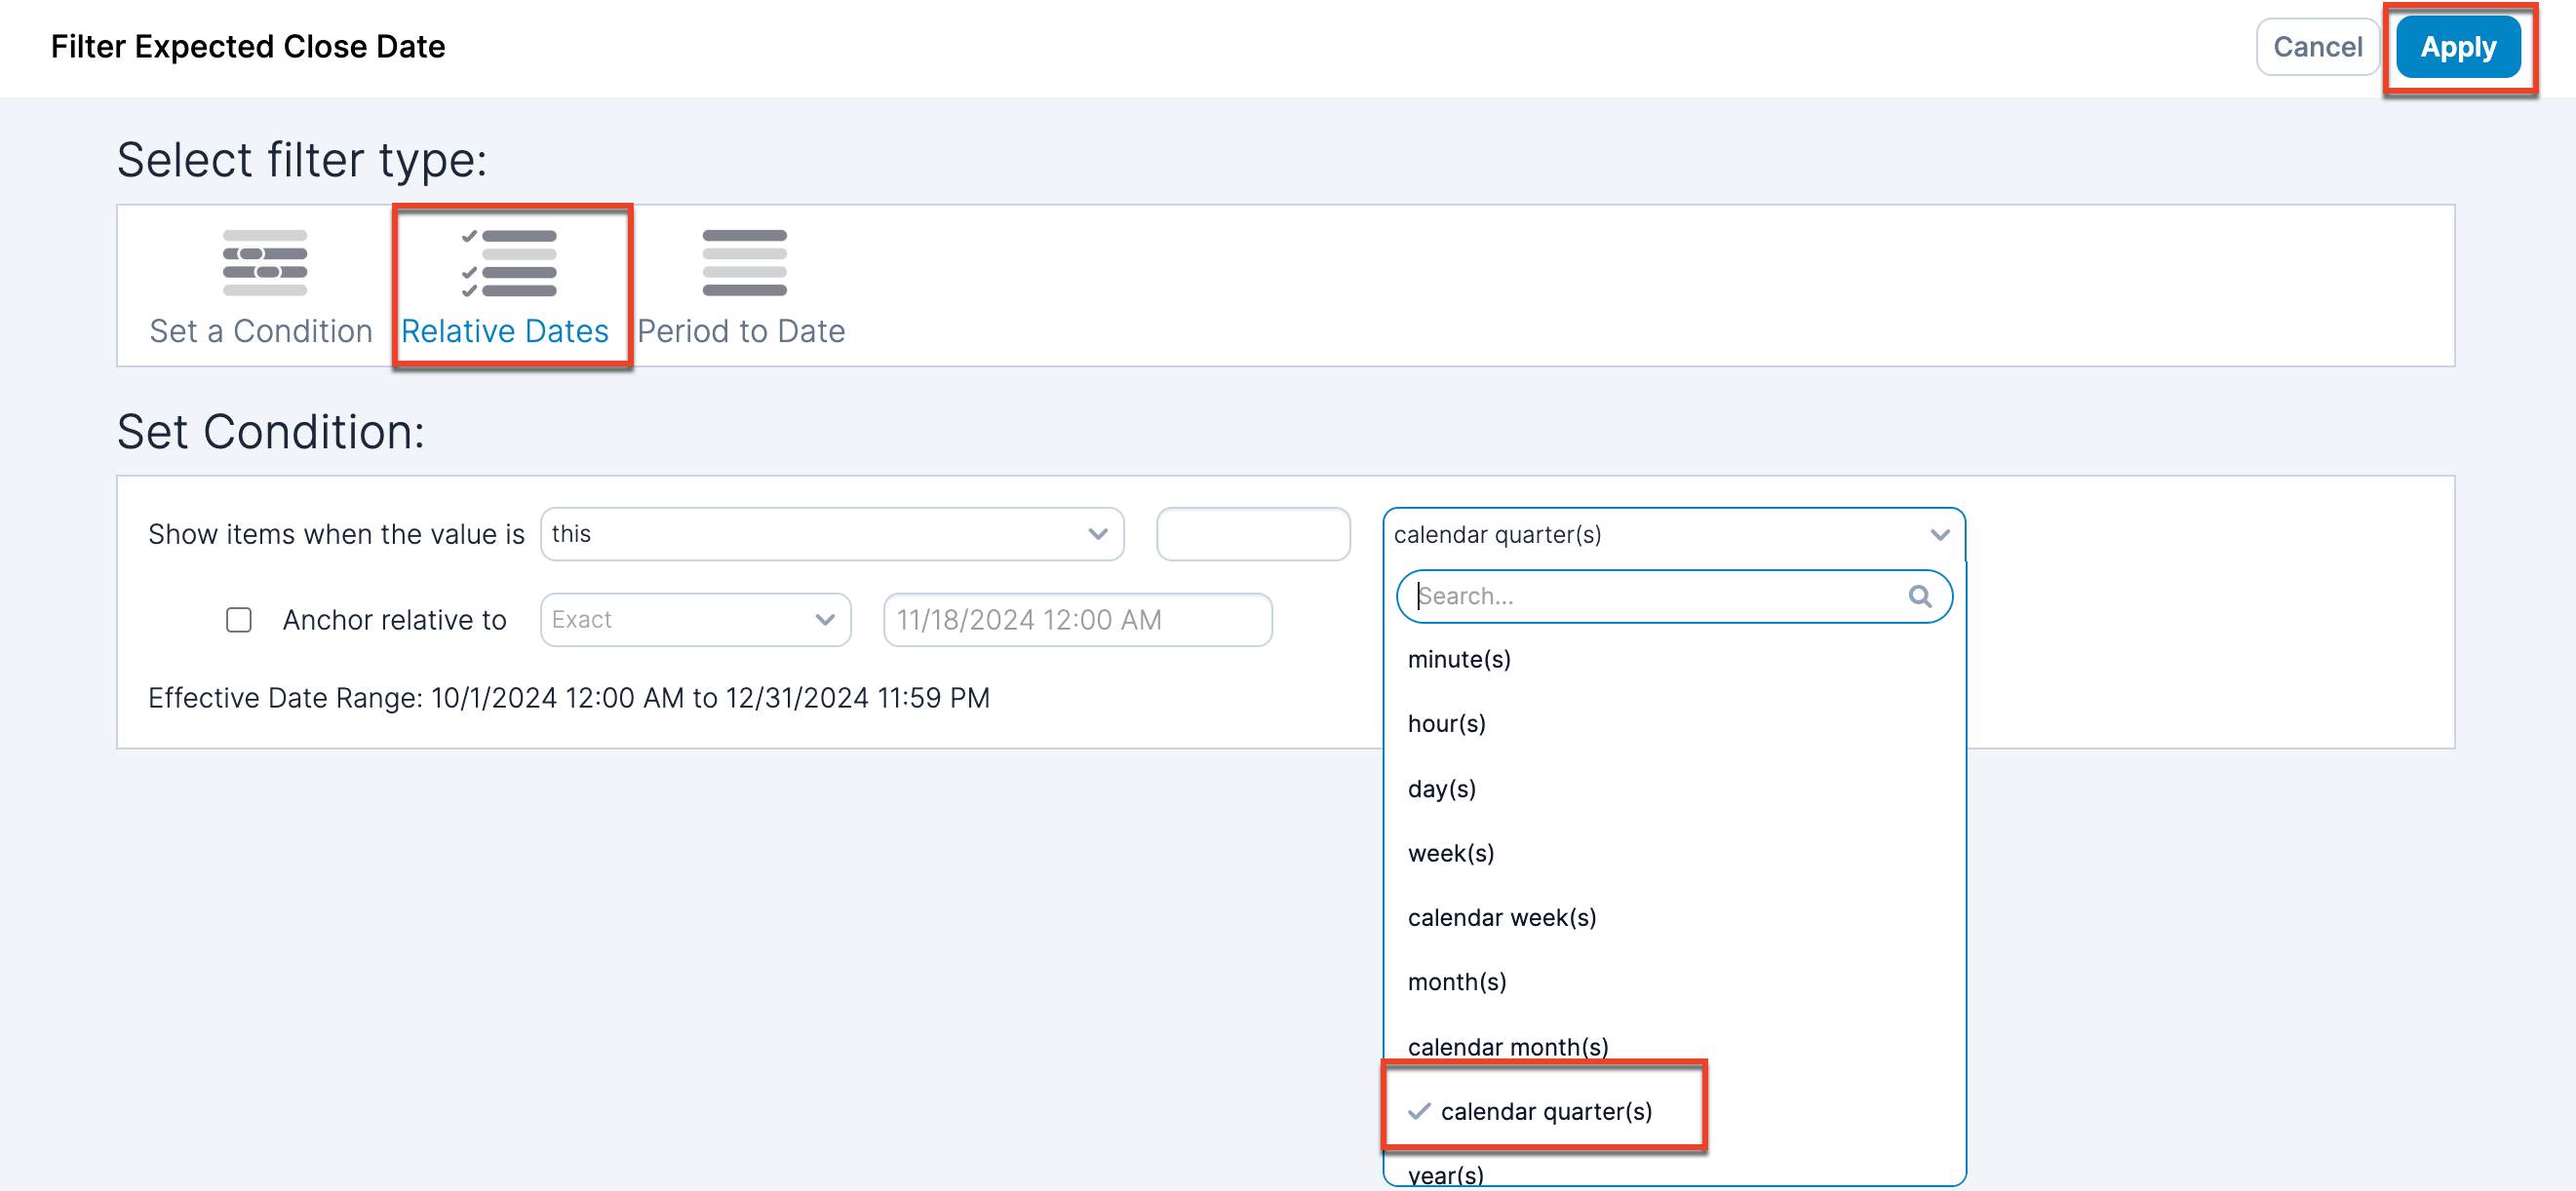
Task: Open the 'this' value dropdown
Action: pos(831,534)
